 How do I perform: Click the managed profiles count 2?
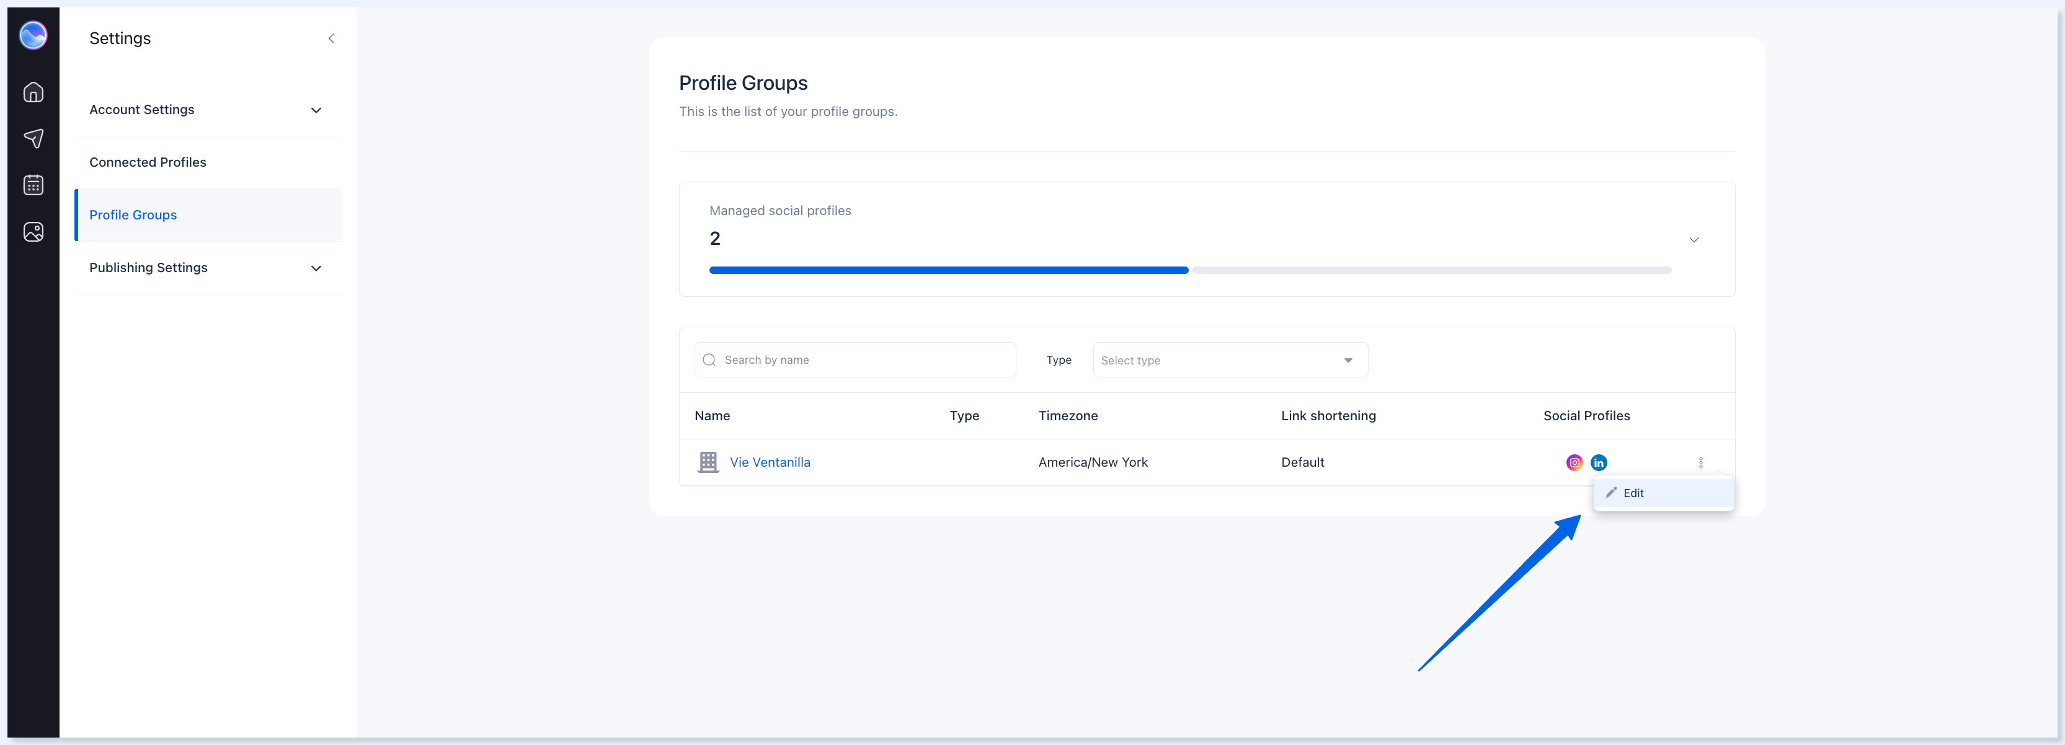pos(715,239)
